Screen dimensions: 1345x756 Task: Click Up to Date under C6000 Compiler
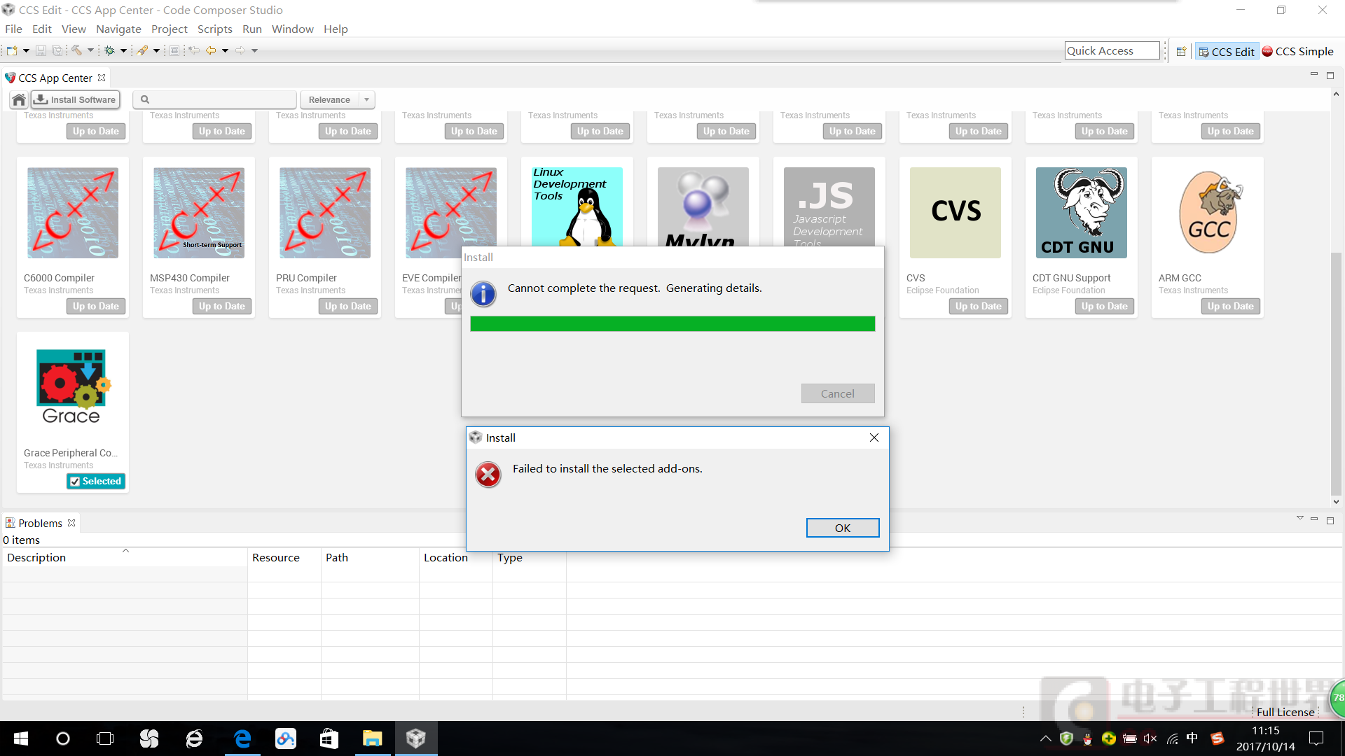[96, 306]
